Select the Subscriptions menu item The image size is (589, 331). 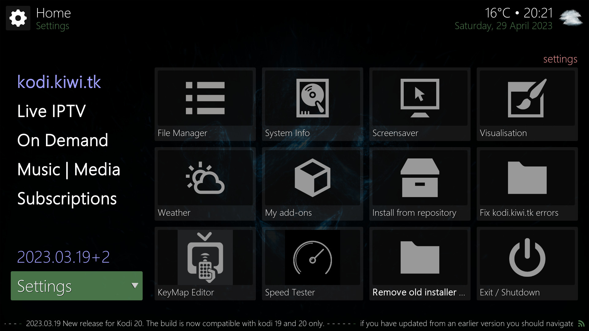(67, 199)
